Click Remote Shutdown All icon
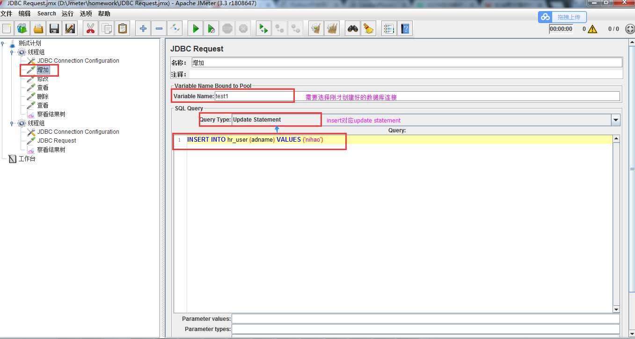 (296, 29)
